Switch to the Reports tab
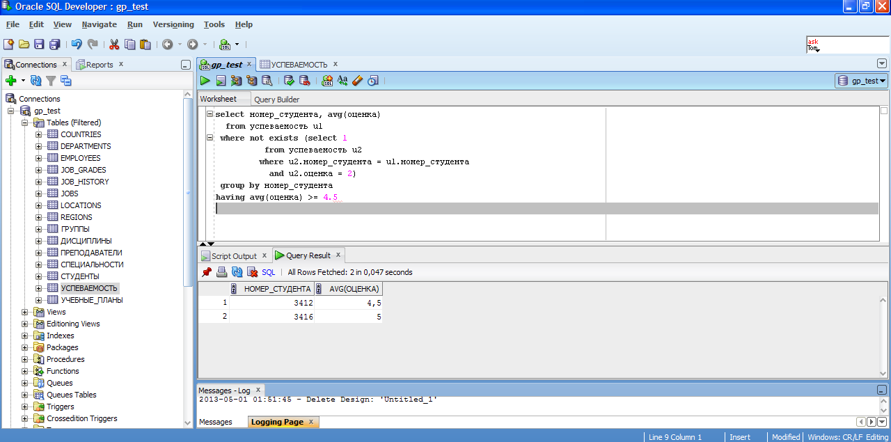The height and width of the screenshot is (442, 891). pos(100,65)
